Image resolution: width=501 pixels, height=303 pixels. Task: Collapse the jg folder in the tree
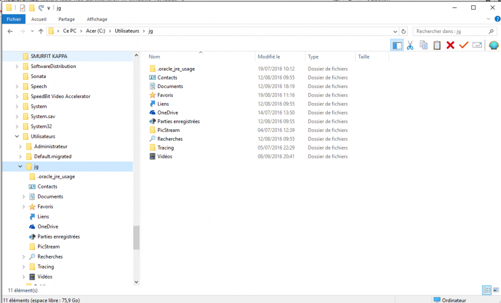[21, 166]
